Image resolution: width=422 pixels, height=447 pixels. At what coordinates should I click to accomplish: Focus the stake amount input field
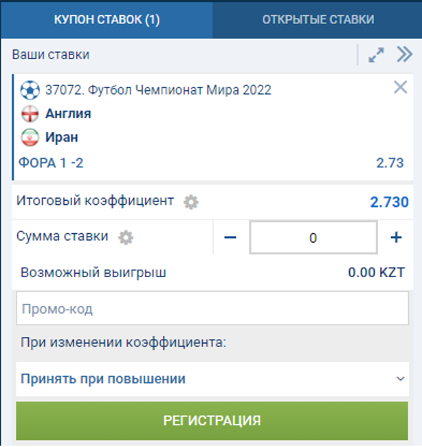313,238
